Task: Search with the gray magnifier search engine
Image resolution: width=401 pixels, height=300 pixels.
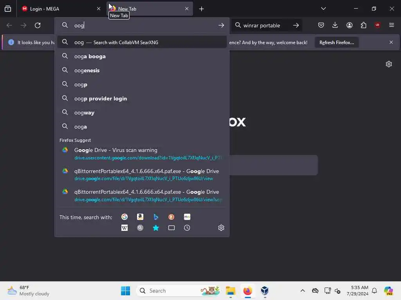Action: [140, 228]
